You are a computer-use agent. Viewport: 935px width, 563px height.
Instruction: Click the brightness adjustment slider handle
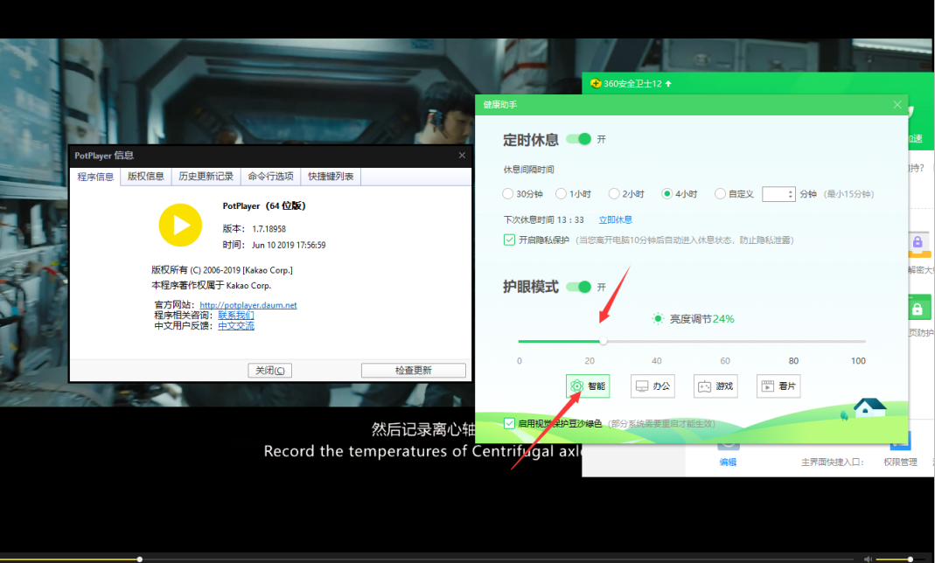[x=603, y=341]
